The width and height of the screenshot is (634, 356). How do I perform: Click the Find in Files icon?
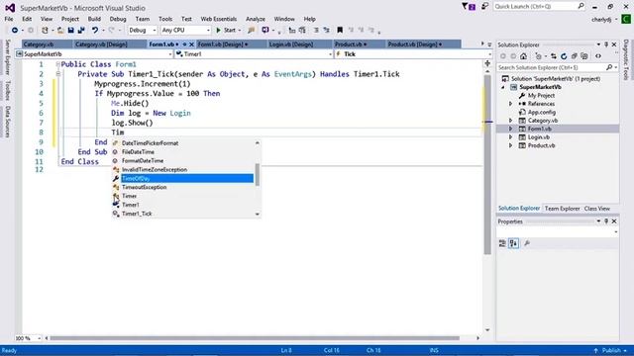(x=251, y=31)
